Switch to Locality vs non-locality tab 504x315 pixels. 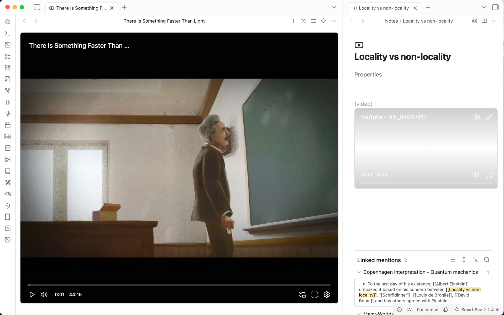(383, 8)
